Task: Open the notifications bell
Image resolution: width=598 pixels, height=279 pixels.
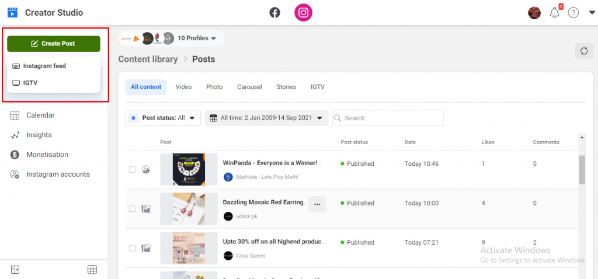Action: click(555, 13)
